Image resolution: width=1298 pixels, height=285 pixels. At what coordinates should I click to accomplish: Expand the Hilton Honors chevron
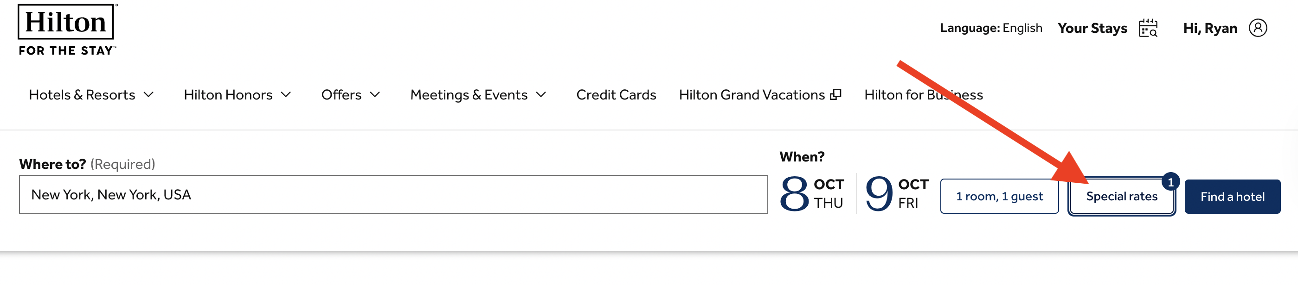[x=286, y=94]
